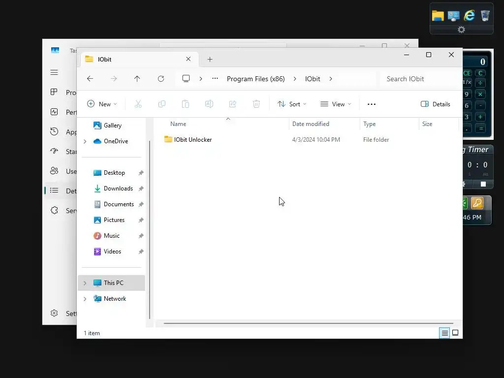Open the View dropdown menu

(336, 104)
